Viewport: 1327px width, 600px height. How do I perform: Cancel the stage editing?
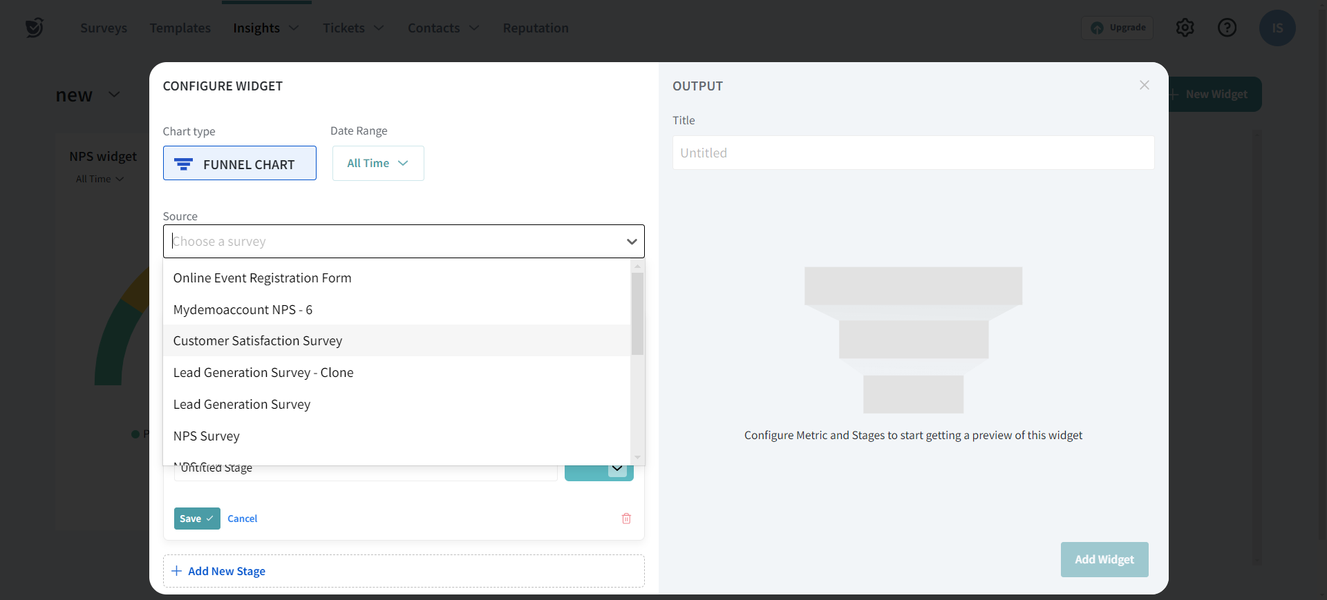pyautogui.click(x=242, y=519)
